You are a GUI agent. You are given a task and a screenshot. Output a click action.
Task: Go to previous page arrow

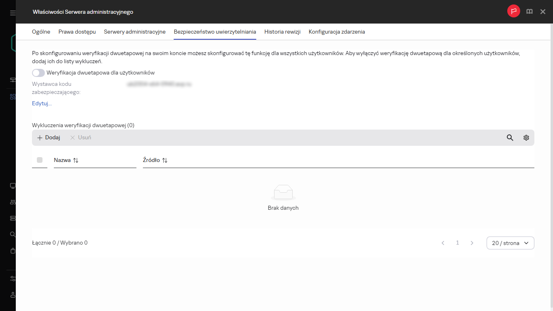click(443, 243)
